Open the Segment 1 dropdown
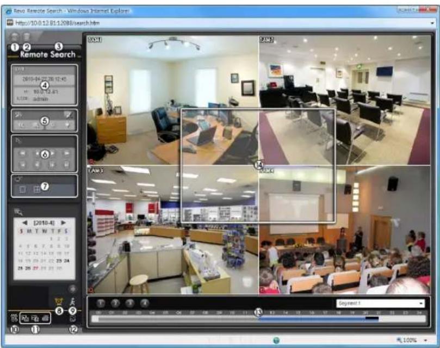This screenshot has width=440, height=348. 380,303
